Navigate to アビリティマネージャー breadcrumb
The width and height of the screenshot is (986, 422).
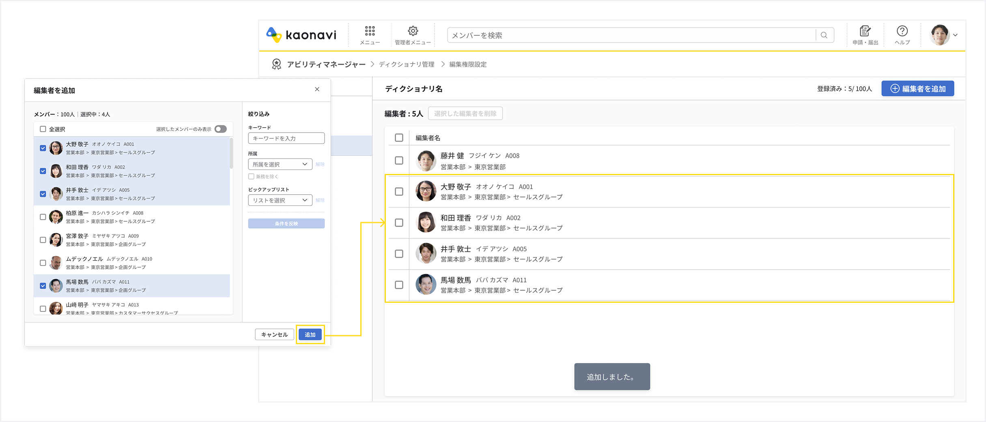point(326,64)
